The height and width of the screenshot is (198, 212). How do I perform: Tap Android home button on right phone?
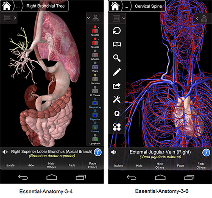tap(160, 178)
